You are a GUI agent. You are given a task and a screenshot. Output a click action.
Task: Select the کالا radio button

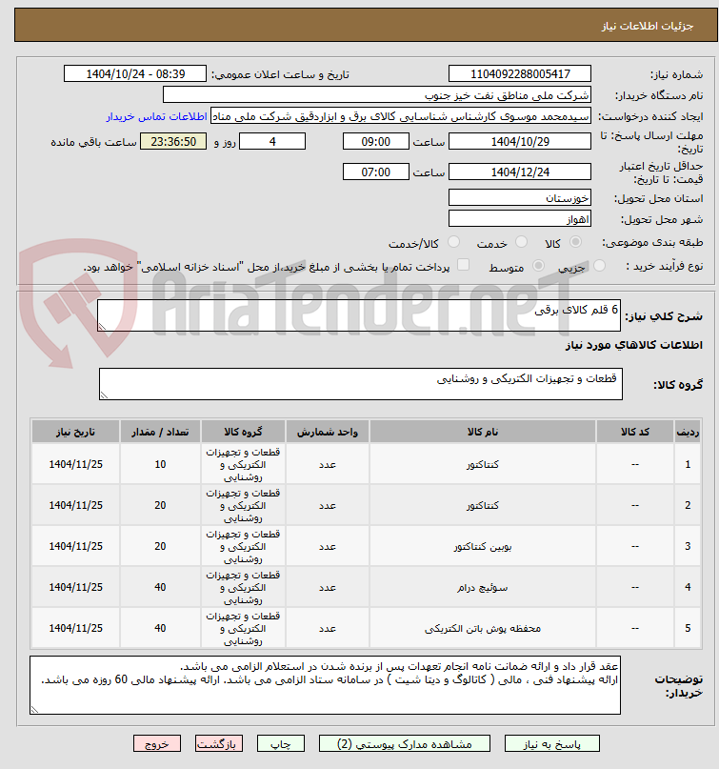[x=575, y=242]
